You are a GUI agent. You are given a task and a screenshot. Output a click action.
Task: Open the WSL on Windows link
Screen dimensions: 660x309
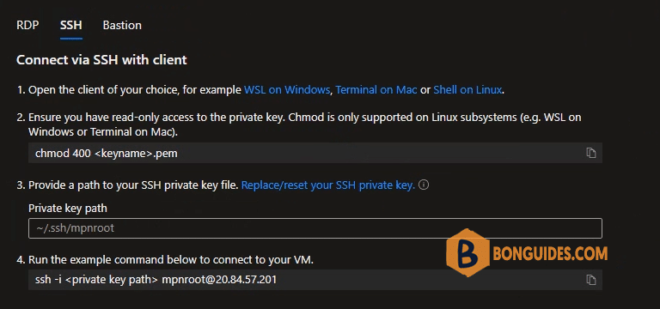click(x=287, y=89)
